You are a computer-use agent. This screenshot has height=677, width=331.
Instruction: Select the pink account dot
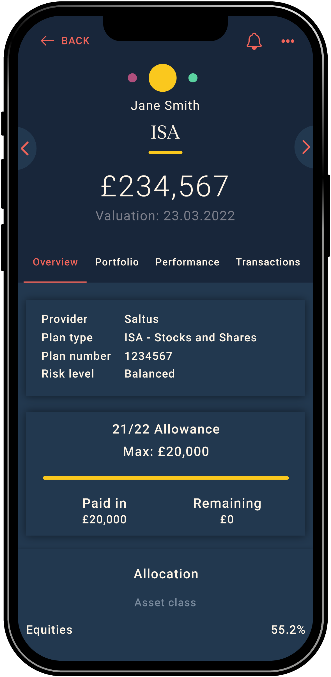[x=132, y=78]
